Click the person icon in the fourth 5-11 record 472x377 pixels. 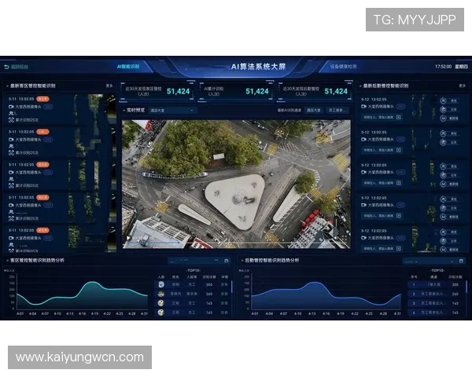point(11,212)
